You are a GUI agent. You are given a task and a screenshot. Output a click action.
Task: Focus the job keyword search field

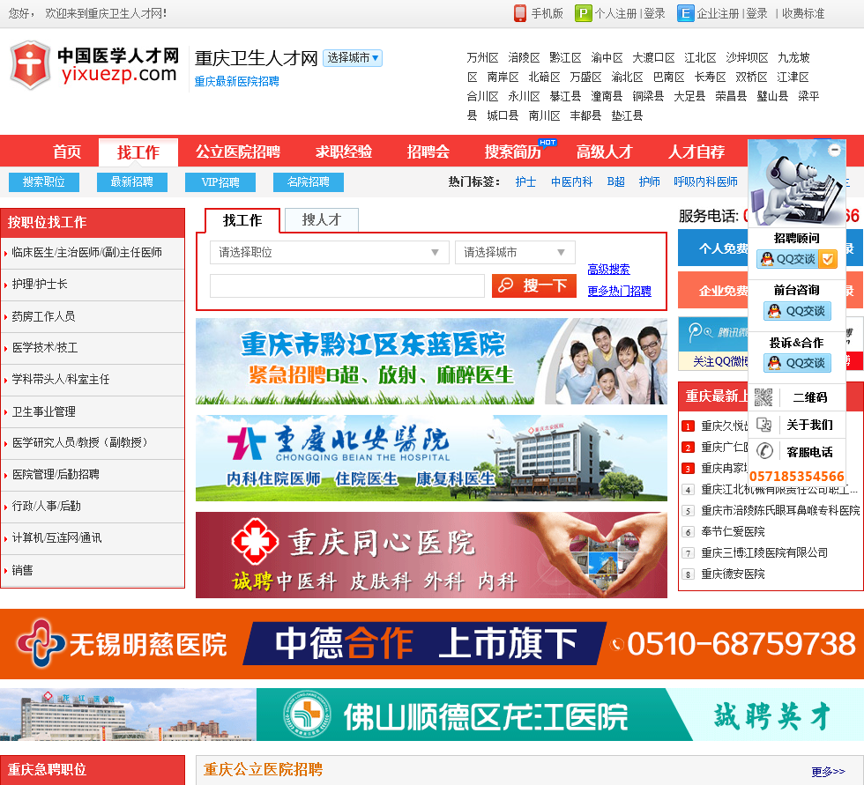[x=347, y=285]
